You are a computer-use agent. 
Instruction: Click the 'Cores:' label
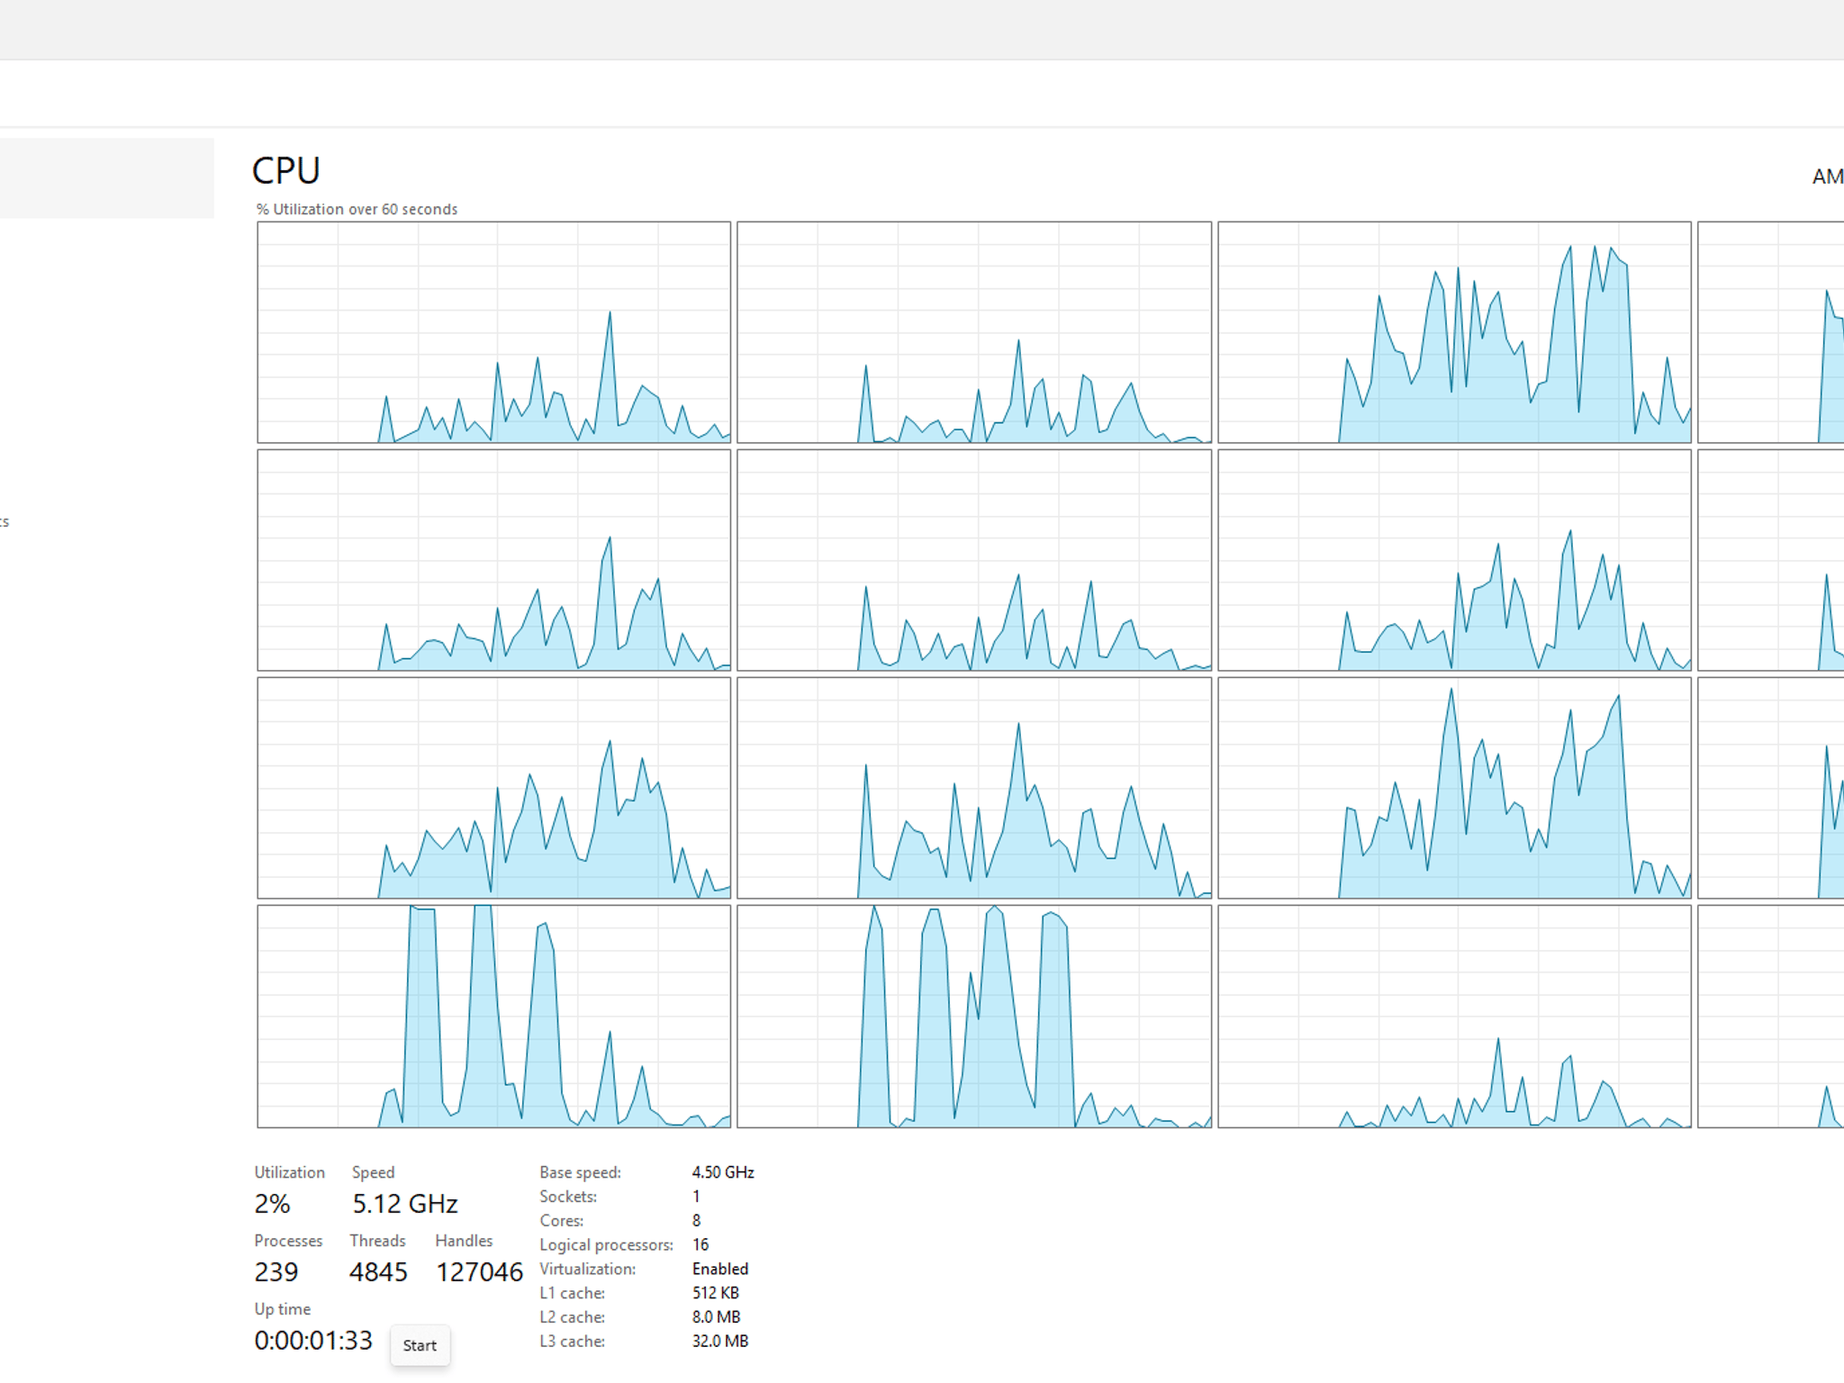click(562, 1221)
